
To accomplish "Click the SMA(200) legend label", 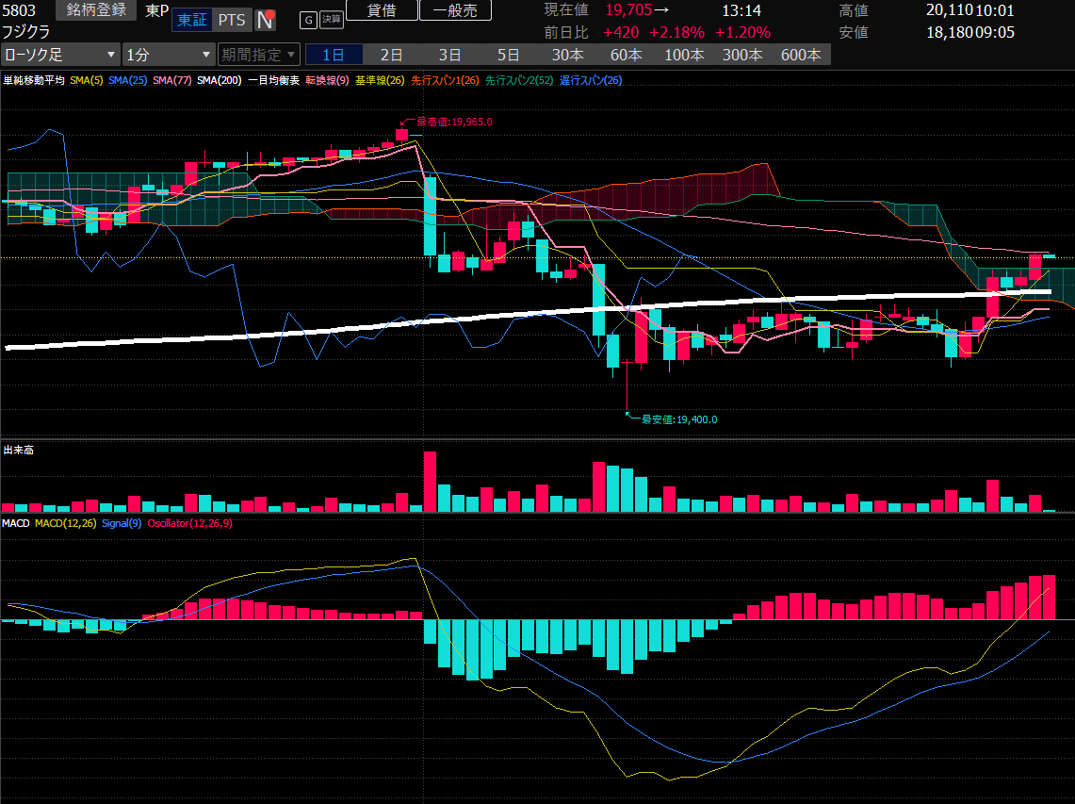I will (x=219, y=81).
